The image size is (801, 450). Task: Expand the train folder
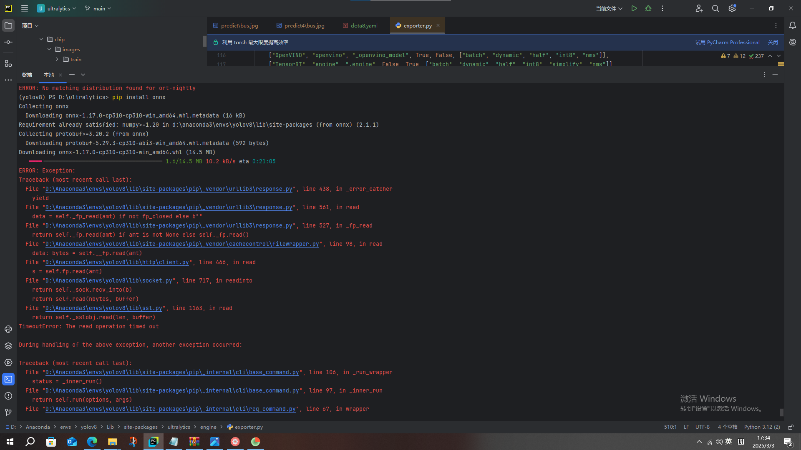[57, 59]
